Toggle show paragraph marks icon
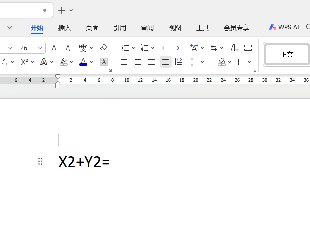 pyautogui.click(x=248, y=48)
